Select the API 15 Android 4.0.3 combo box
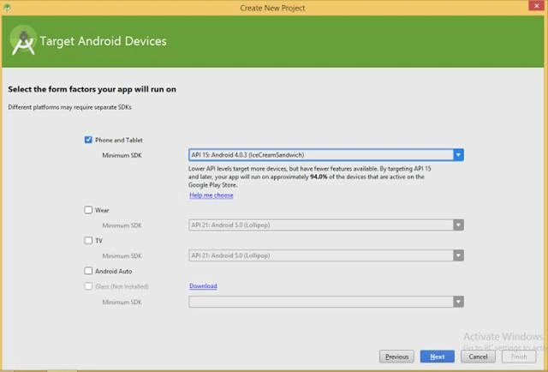548x372 pixels. [326, 155]
